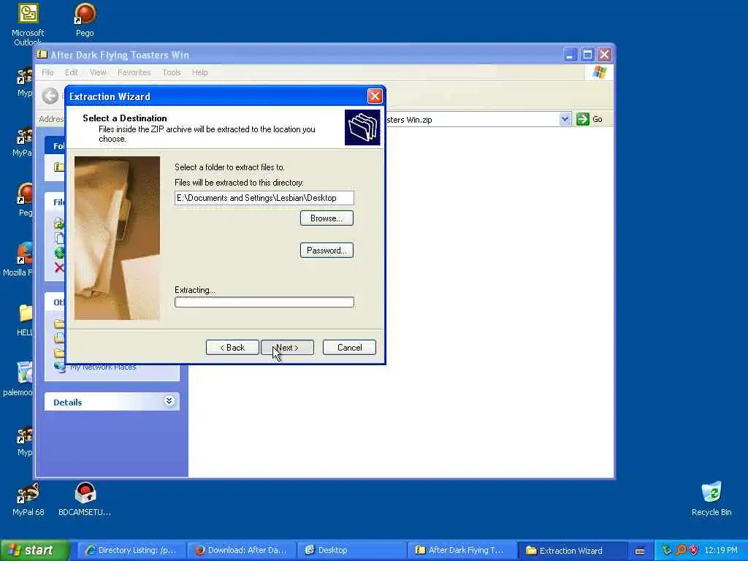748x561 pixels.
Task: Open the Help menu in Explorer window
Action: click(200, 72)
